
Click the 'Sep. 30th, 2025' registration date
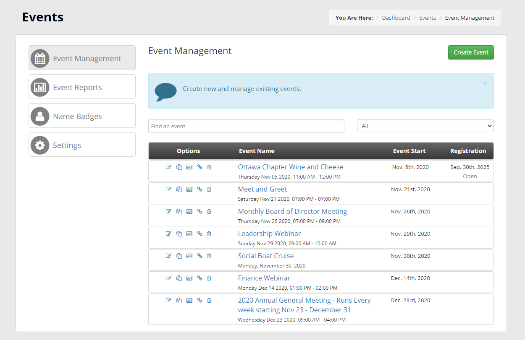(470, 167)
